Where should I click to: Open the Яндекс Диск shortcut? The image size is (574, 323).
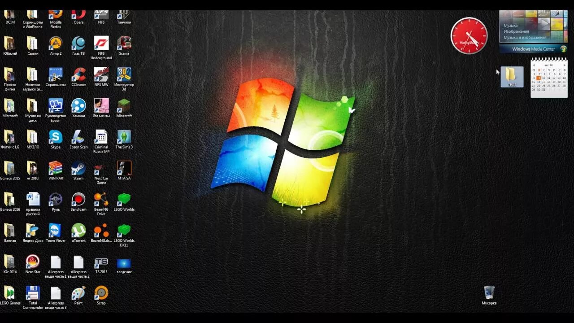coord(33,233)
